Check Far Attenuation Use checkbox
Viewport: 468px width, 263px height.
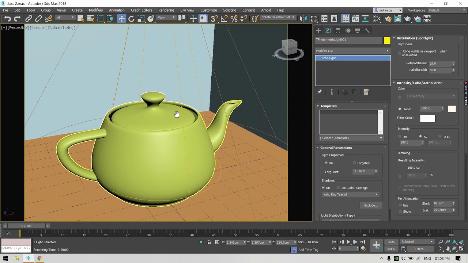point(401,205)
